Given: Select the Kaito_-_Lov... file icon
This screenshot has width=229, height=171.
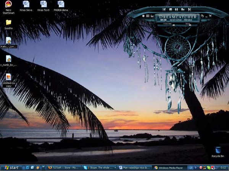Looking at the screenshot, I should (x=9, y=42).
